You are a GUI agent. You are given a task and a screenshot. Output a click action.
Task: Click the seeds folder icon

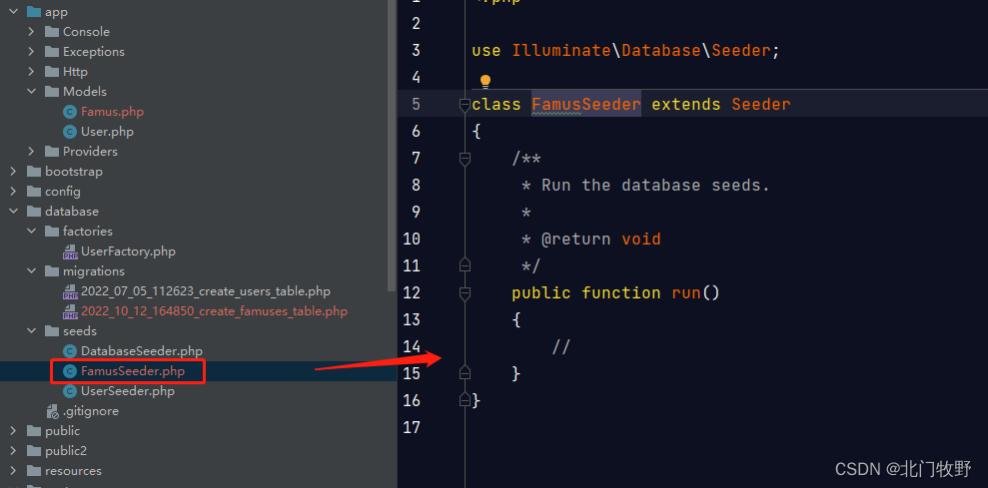[x=52, y=331]
